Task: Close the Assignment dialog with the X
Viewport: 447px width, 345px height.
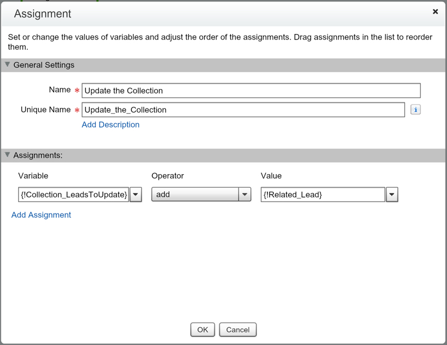Action: (435, 12)
